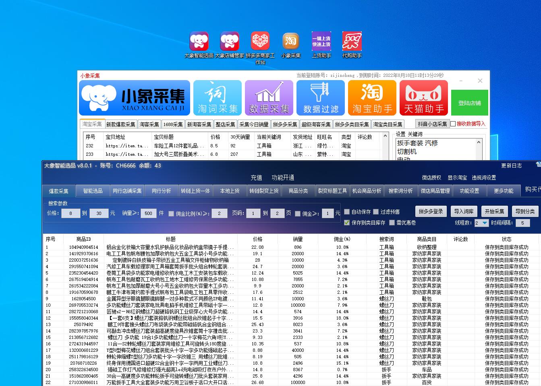Screen dimensions: 541x386
Task: Switch to 新款爆款采集 tab
Action: pyautogui.click(x=121, y=124)
